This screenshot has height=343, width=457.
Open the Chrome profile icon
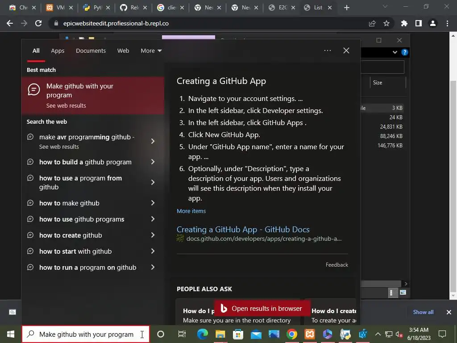coord(433,23)
